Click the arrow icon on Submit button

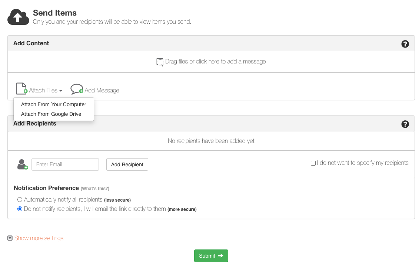coord(221,256)
